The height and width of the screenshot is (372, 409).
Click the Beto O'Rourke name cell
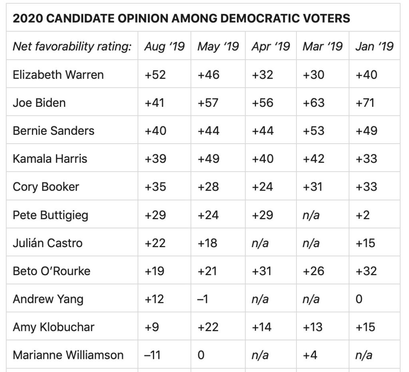pyautogui.click(x=52, y=271)
